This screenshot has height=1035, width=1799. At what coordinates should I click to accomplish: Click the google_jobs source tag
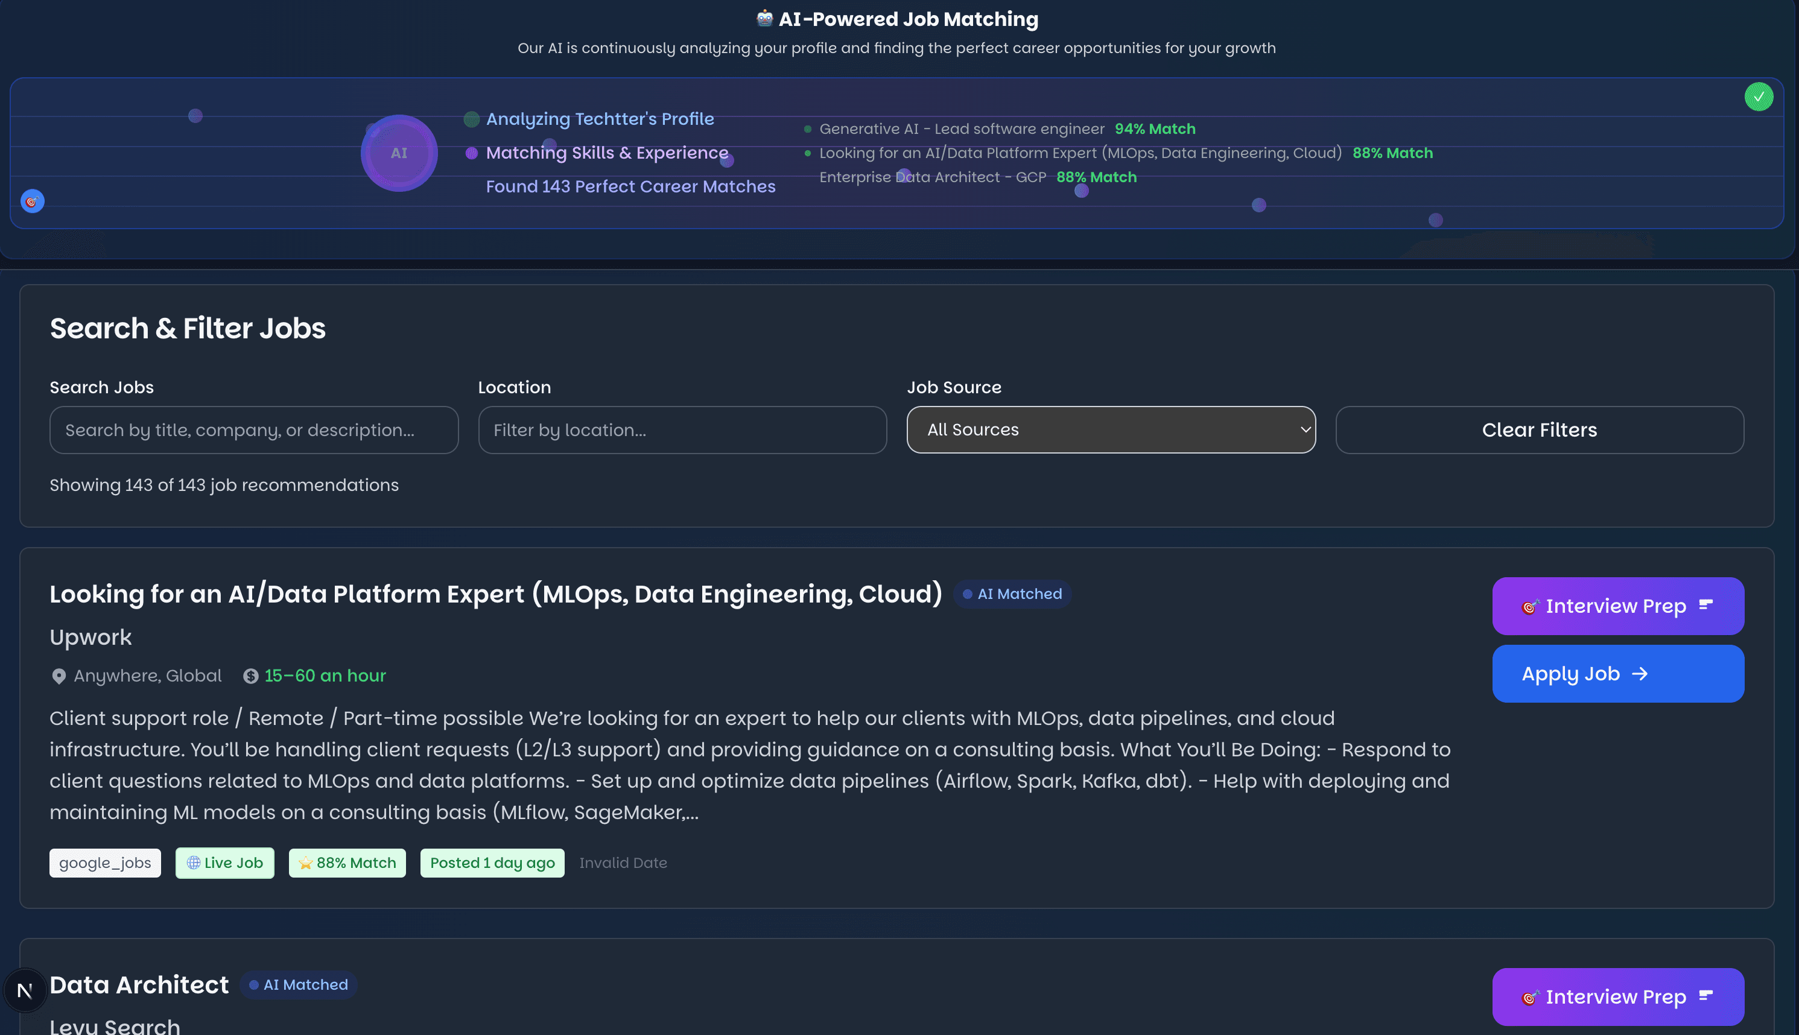tap(104, 862)
